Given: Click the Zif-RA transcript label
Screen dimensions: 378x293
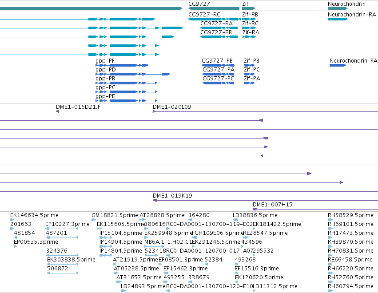Looking at the screenshot, I should pyautogui.click(x=251, y=32).
